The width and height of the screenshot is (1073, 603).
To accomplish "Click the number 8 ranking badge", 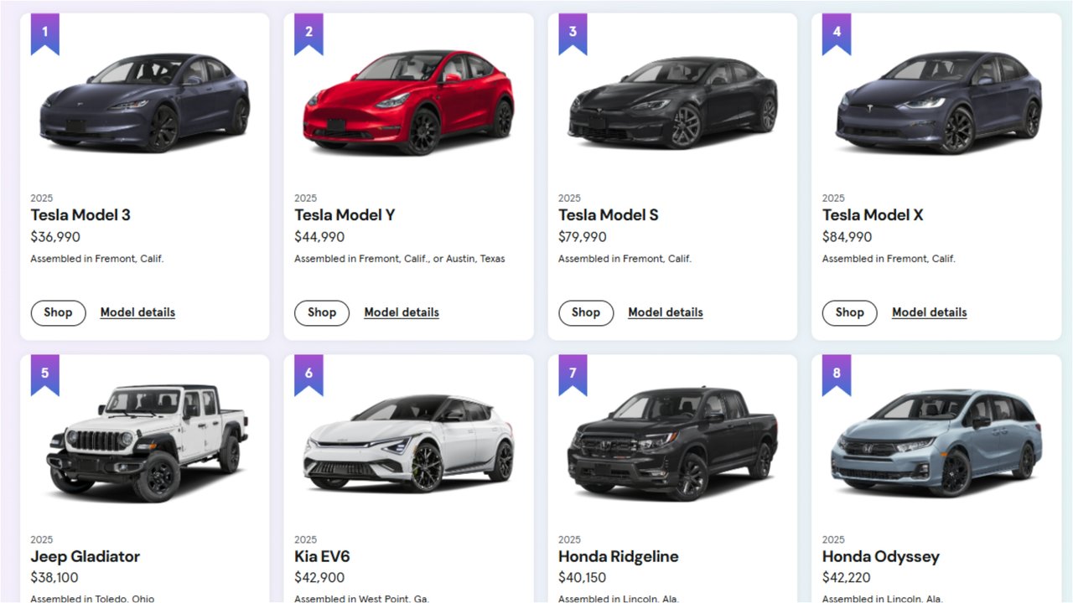I will coord(837,373).
